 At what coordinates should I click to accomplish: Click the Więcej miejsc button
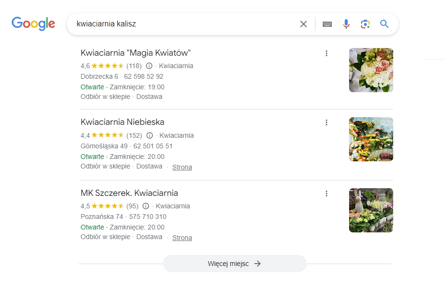point(234,264)
